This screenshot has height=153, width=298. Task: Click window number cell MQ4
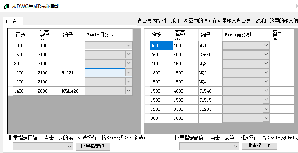click(x=210, y=82)
